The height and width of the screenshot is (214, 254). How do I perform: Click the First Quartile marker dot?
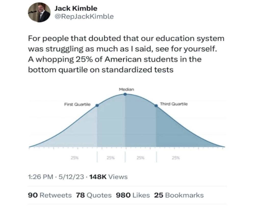[97, 105]
